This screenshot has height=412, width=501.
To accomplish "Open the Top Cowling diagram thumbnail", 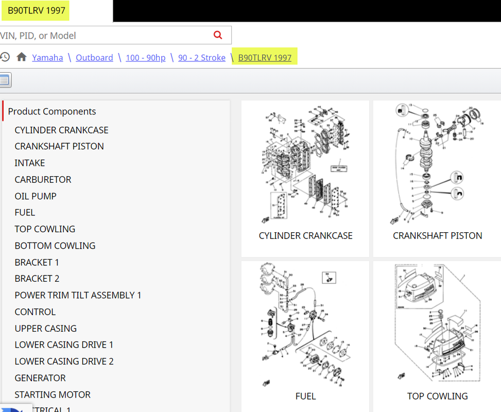I will click(438, 323).
